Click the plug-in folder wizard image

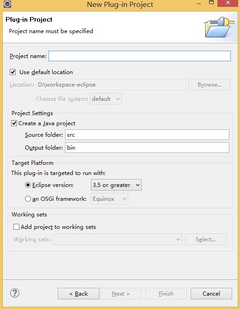219,27
